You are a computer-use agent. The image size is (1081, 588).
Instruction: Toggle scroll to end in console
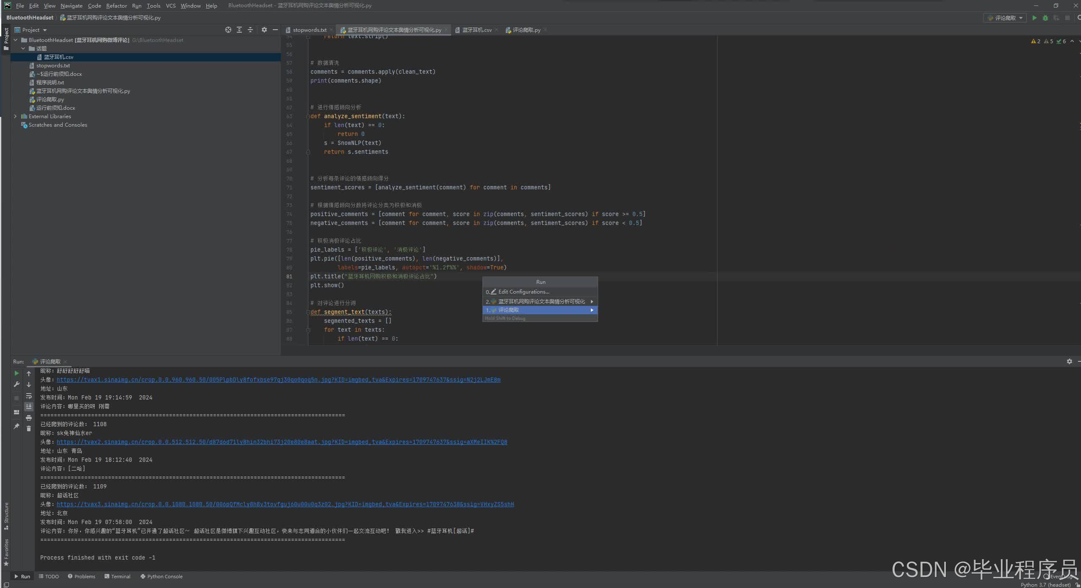click(29, 406)
